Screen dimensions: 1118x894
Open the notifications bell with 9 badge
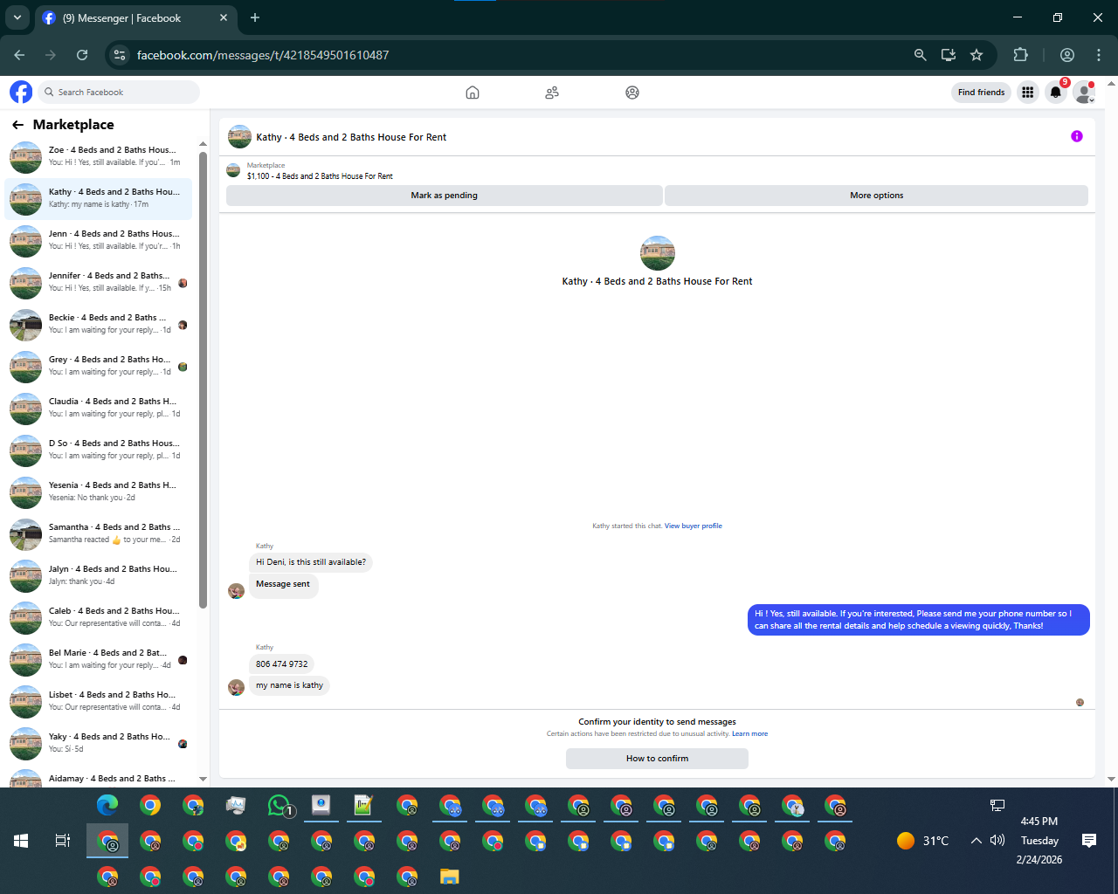[x=1056, y=93]
